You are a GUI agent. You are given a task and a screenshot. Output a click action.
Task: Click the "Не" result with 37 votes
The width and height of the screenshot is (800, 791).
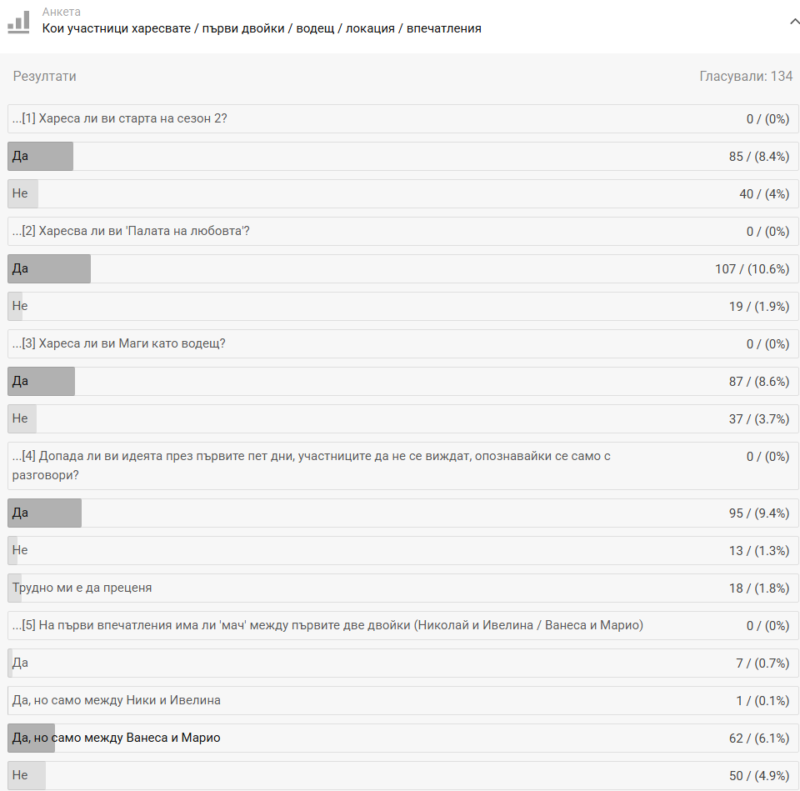(x=20, y=419)
